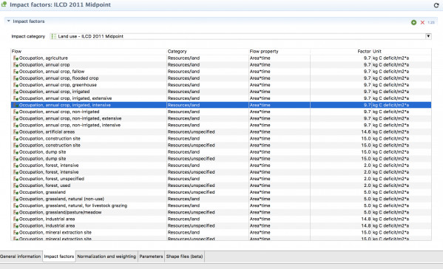Click the green add impact factor icon
443x269 pixels.
[413, 22]
